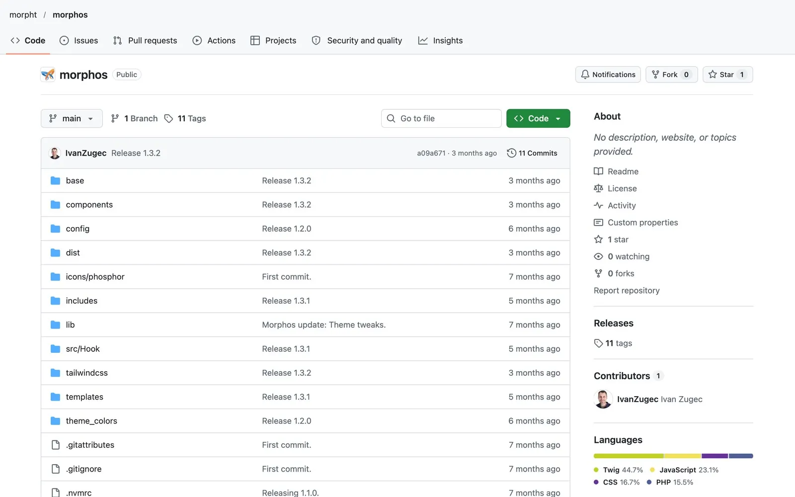Click 'Morphos update: Theme tweaks.' commit message

(x=324, y=325)
